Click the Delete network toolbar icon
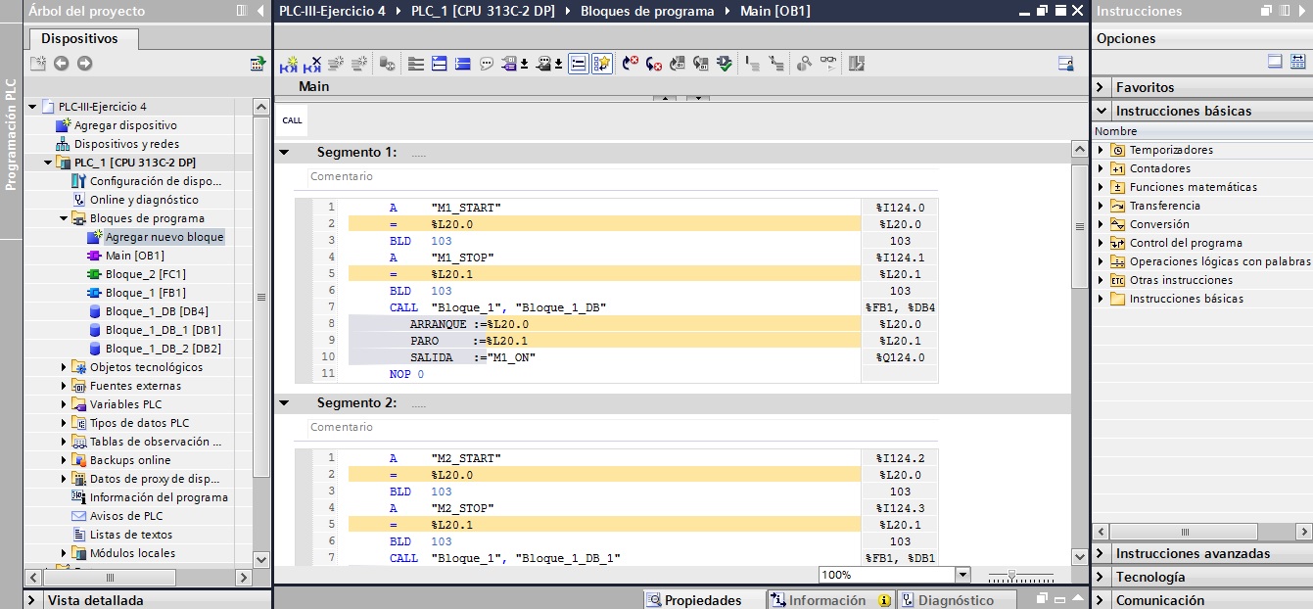The width and height of the screenshot is (1313, 609). (x=312, y=64)
